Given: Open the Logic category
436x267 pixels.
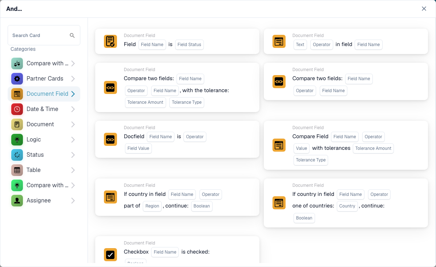Looking at the screenshot, I should click(44, 140).
